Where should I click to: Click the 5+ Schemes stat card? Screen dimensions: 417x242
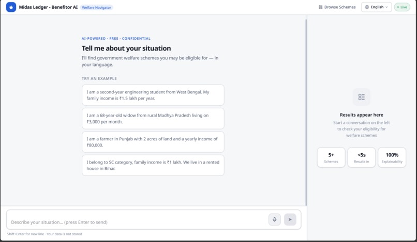[x=331, y=157]
